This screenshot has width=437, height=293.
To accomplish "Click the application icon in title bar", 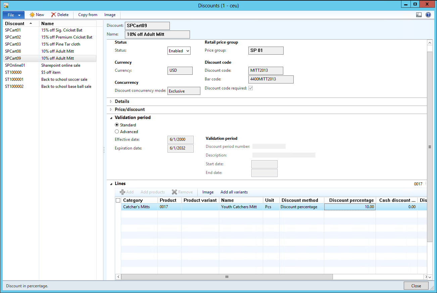I will [x=6, y=5].
